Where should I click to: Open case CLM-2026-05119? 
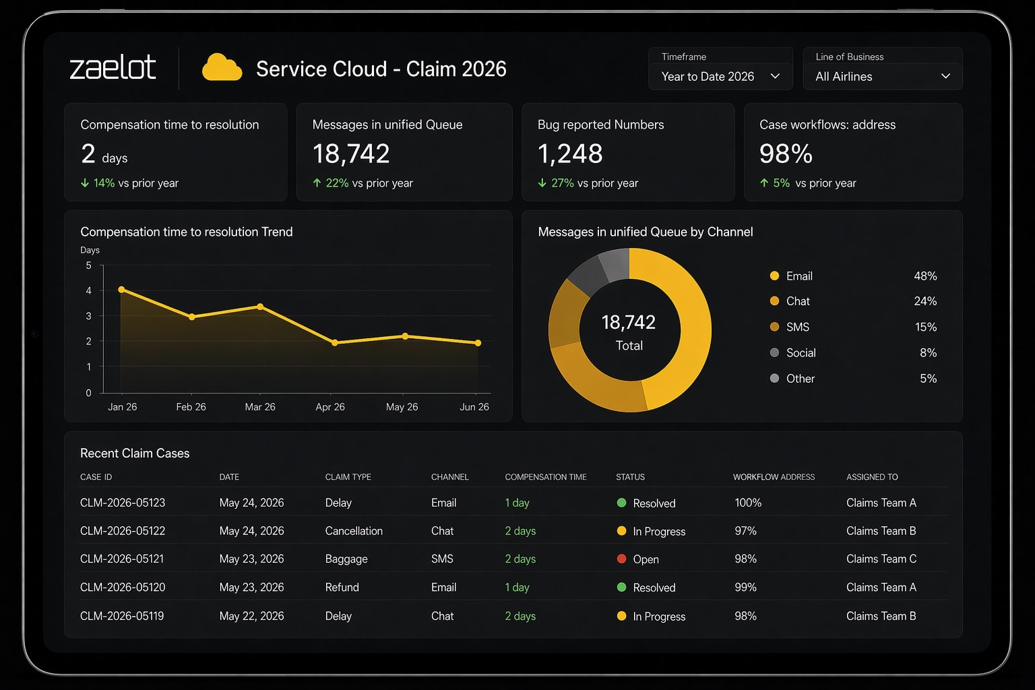[x=122, y=616]
